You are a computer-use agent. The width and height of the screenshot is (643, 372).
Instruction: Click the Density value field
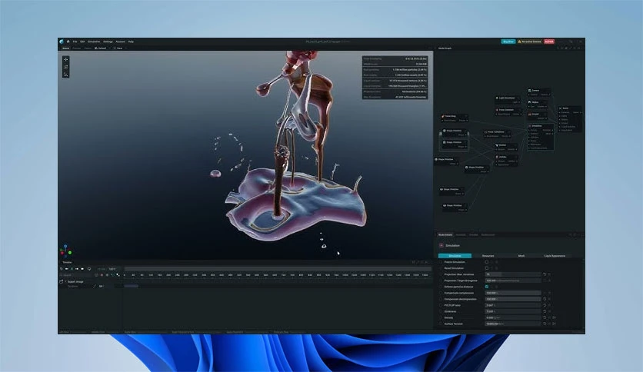coord(512,317)
